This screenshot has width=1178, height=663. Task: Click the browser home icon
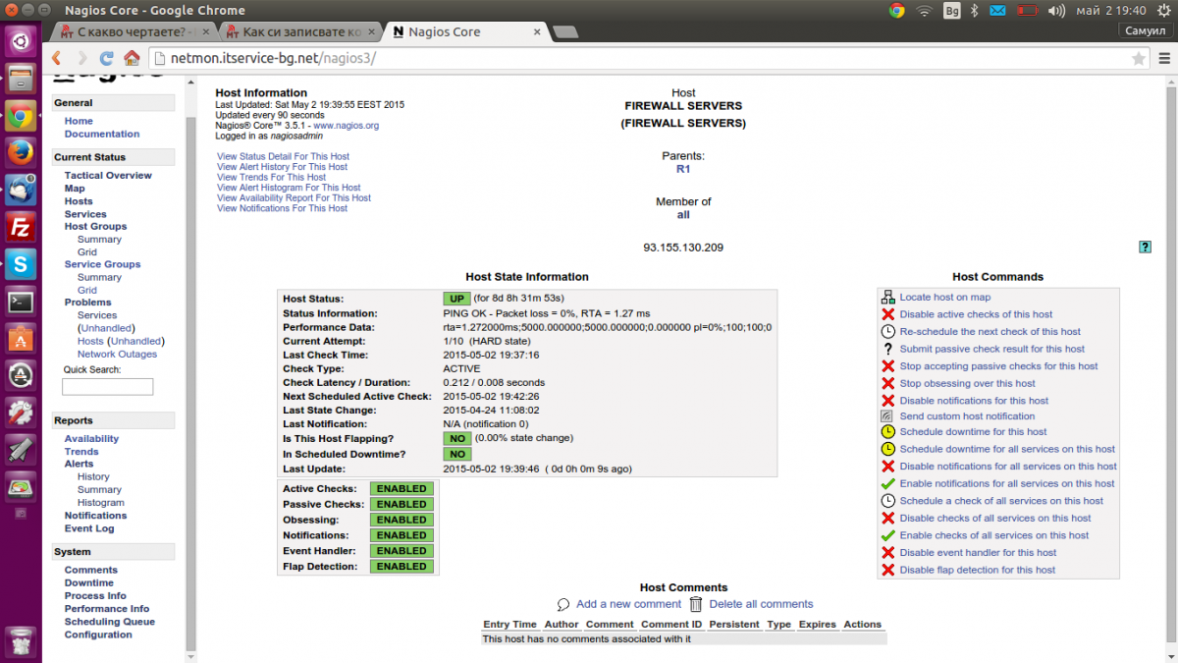(x=132, y=58)
